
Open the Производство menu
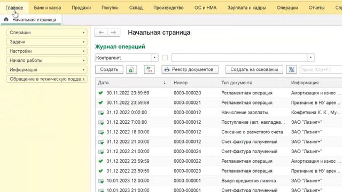(168, 7)
